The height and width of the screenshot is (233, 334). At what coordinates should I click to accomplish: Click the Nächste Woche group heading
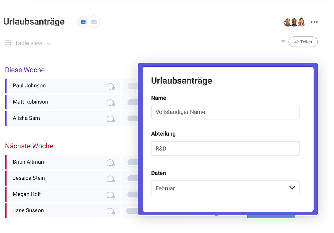(x=29, y=146)
